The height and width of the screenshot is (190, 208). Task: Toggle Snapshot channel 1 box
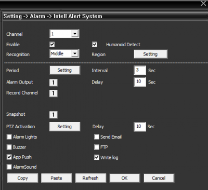click(x=54, y=115)
